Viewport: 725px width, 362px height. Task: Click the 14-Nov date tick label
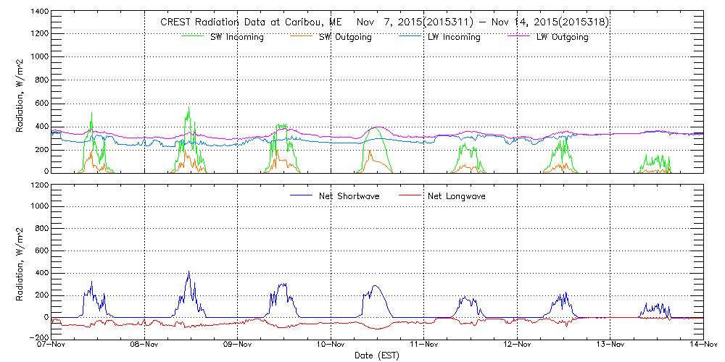pyautogui.click(x=702, y=345)
